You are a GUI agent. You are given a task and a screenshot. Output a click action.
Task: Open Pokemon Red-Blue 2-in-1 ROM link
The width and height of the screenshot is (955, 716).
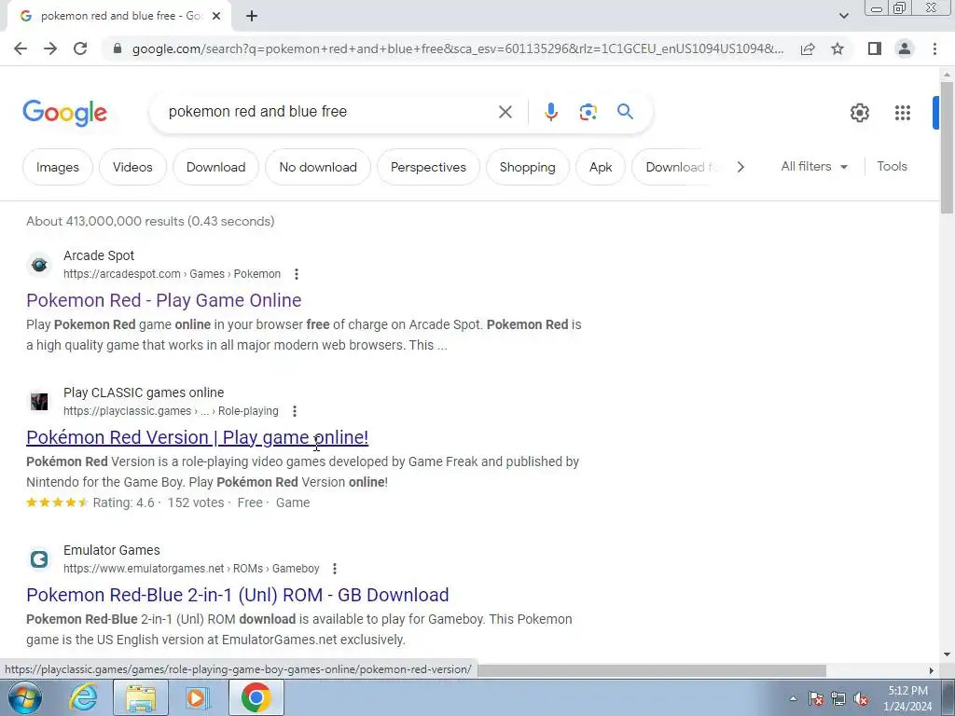tap(238, 595)
